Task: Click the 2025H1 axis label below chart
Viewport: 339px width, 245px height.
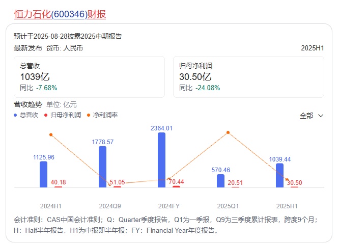Action: pos(287,206)
